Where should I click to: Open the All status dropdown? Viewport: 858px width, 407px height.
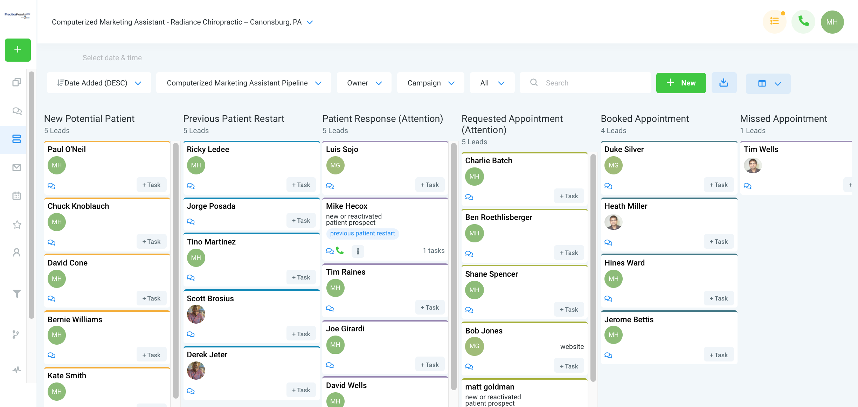492,83
